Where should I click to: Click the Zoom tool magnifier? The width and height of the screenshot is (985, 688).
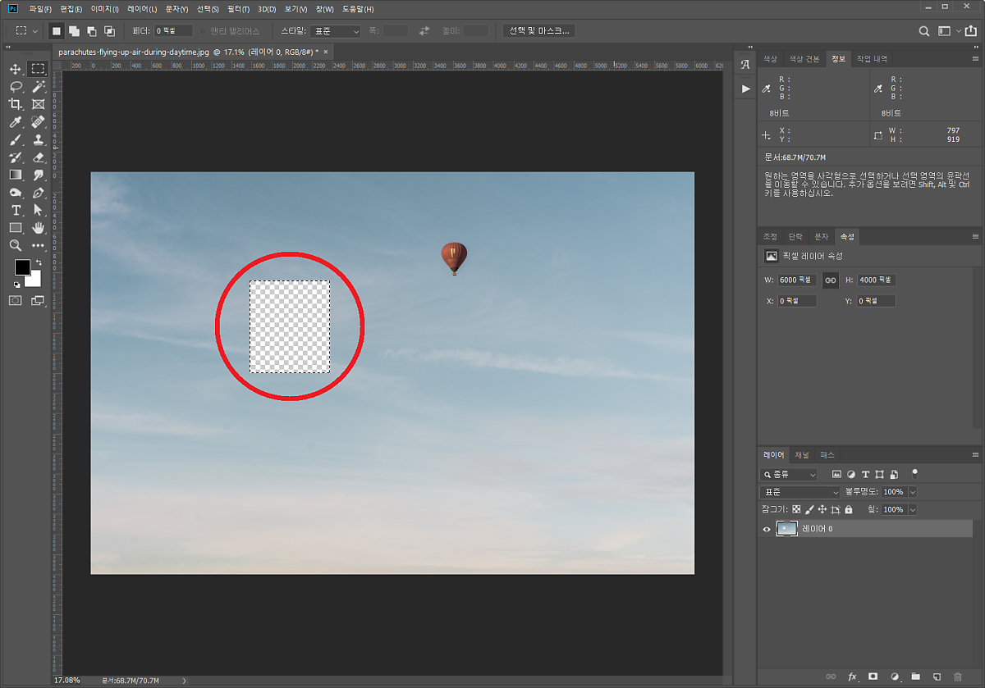(x=16, y=245)
